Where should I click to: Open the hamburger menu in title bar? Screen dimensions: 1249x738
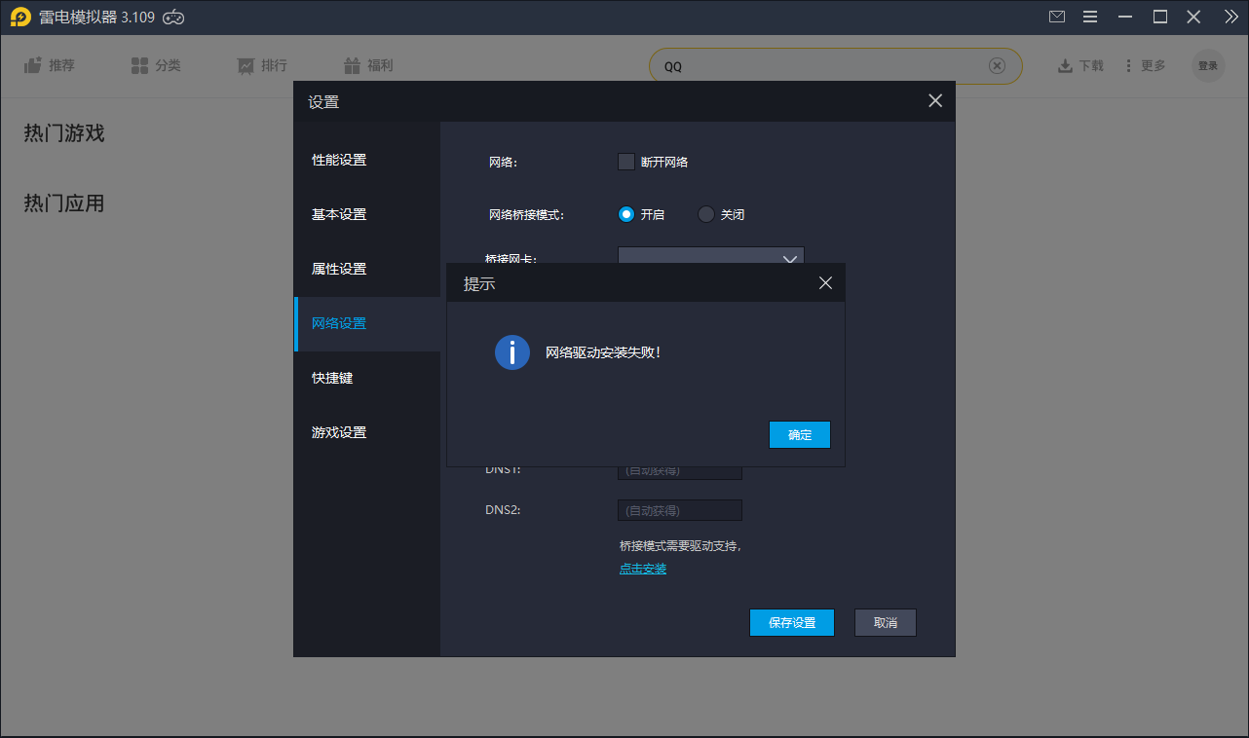pyautogui.click(x=1090, y=17)
